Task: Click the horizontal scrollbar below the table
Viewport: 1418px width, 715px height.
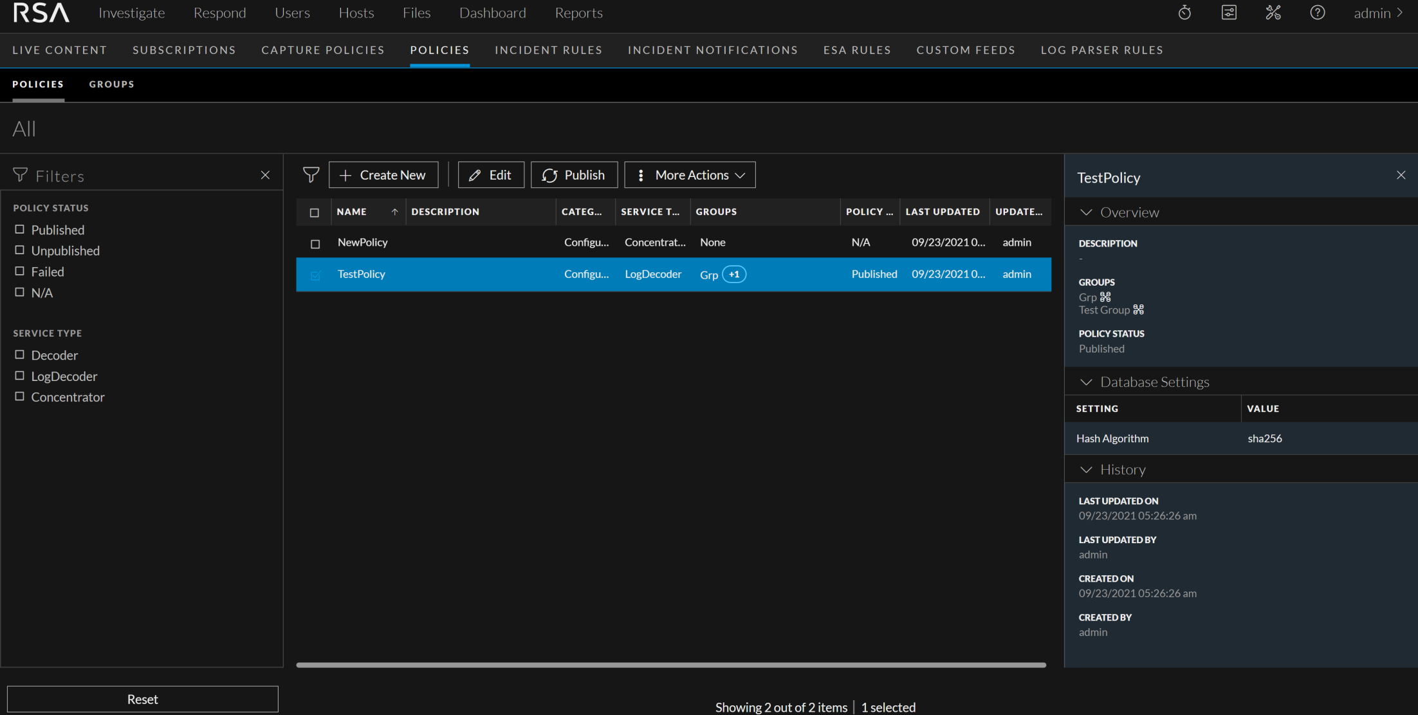Action: (x=670, y=665)
